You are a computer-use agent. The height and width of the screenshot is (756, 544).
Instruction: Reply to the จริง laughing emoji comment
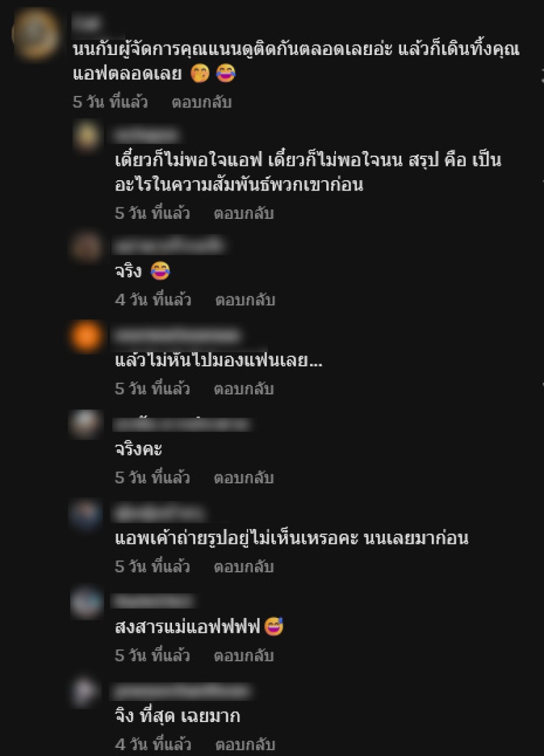pyautogui.click(x=245, y=300)
